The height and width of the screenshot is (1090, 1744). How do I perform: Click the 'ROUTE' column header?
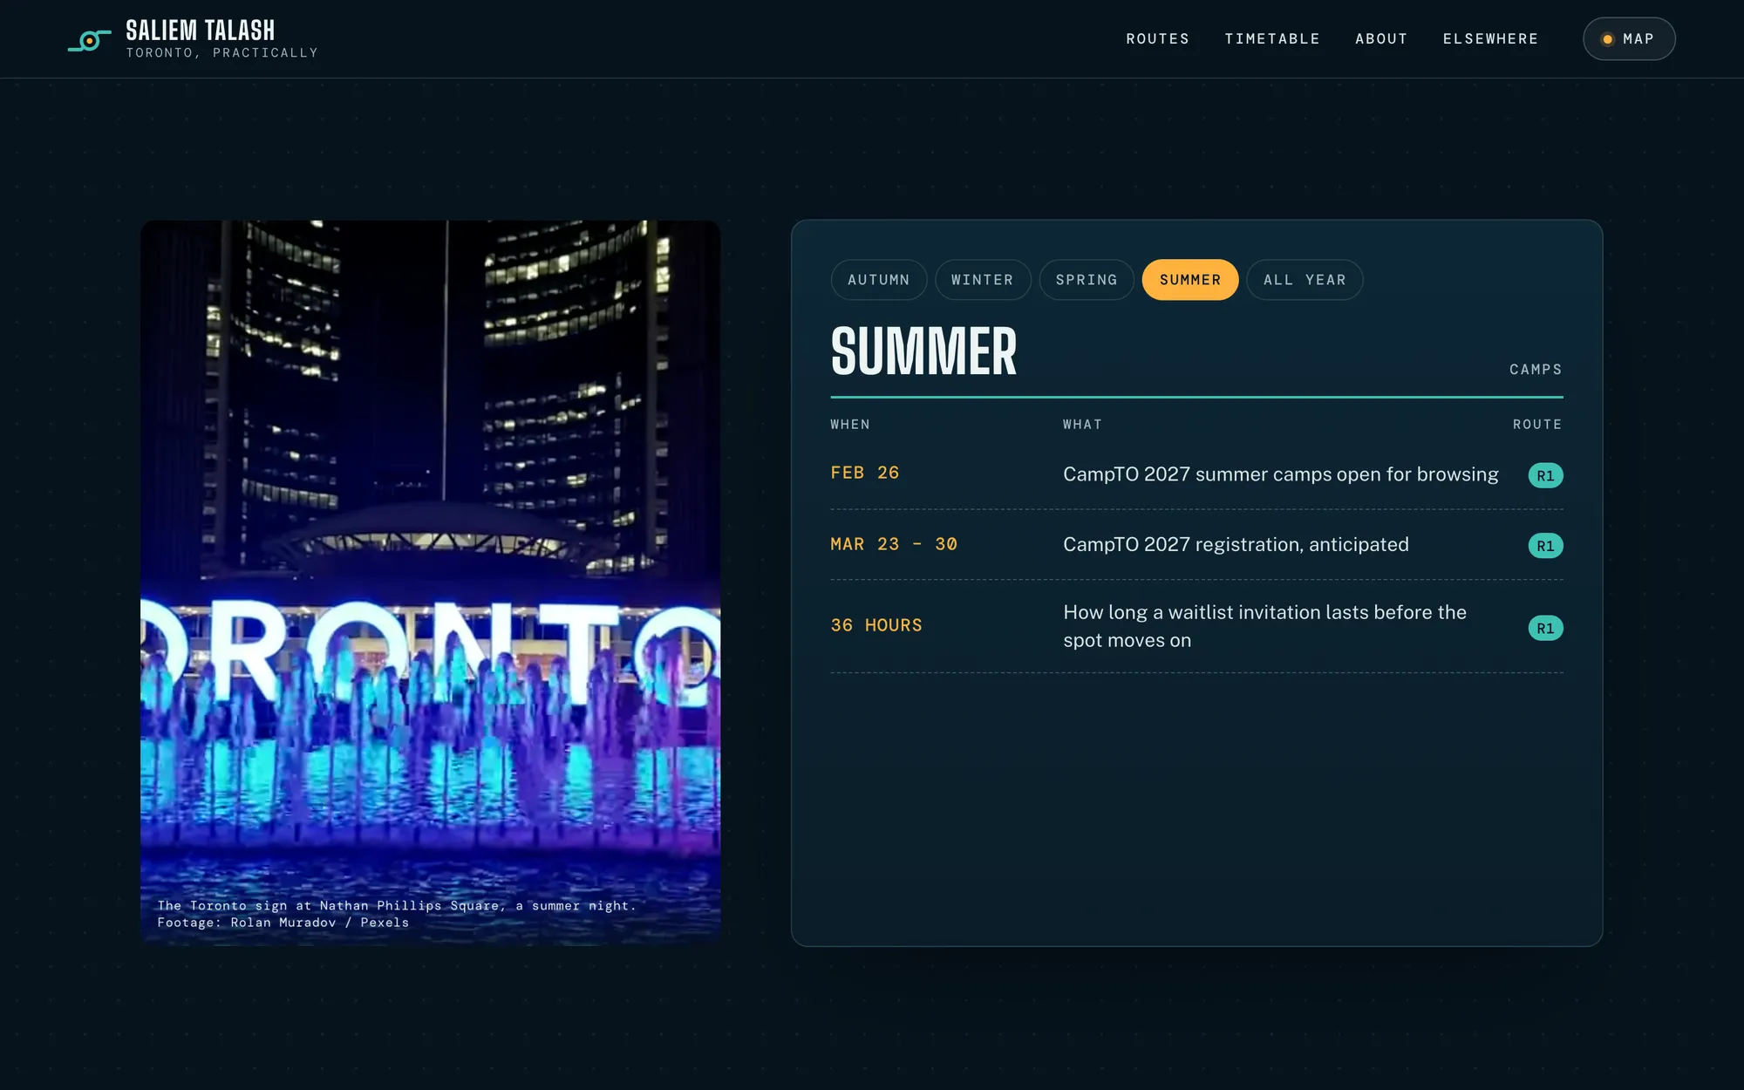point(1537,425)
